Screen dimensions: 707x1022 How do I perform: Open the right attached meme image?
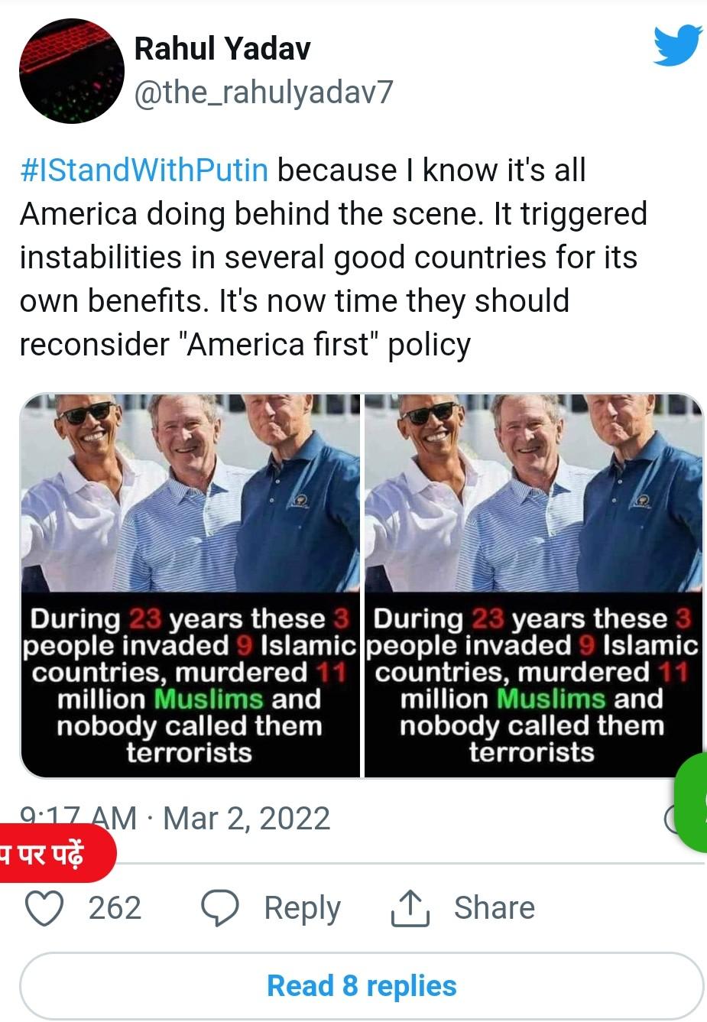click(x=533, y=586)
